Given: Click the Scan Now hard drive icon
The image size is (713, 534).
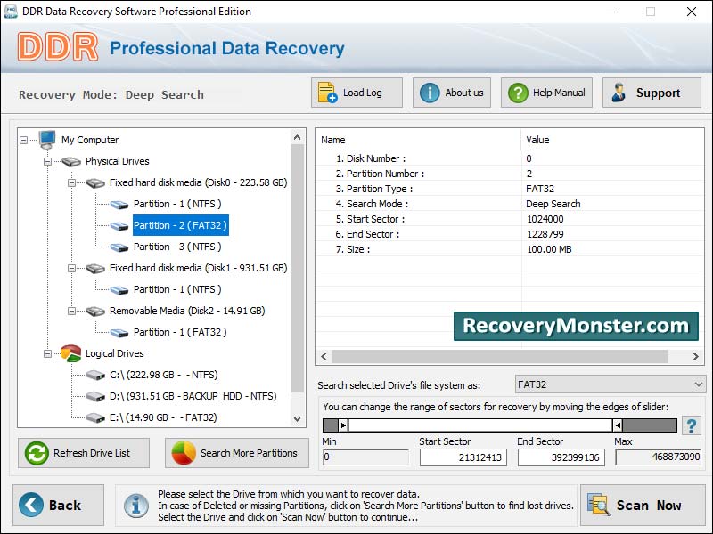Looking at the screenshot, I should coord(598,505).
